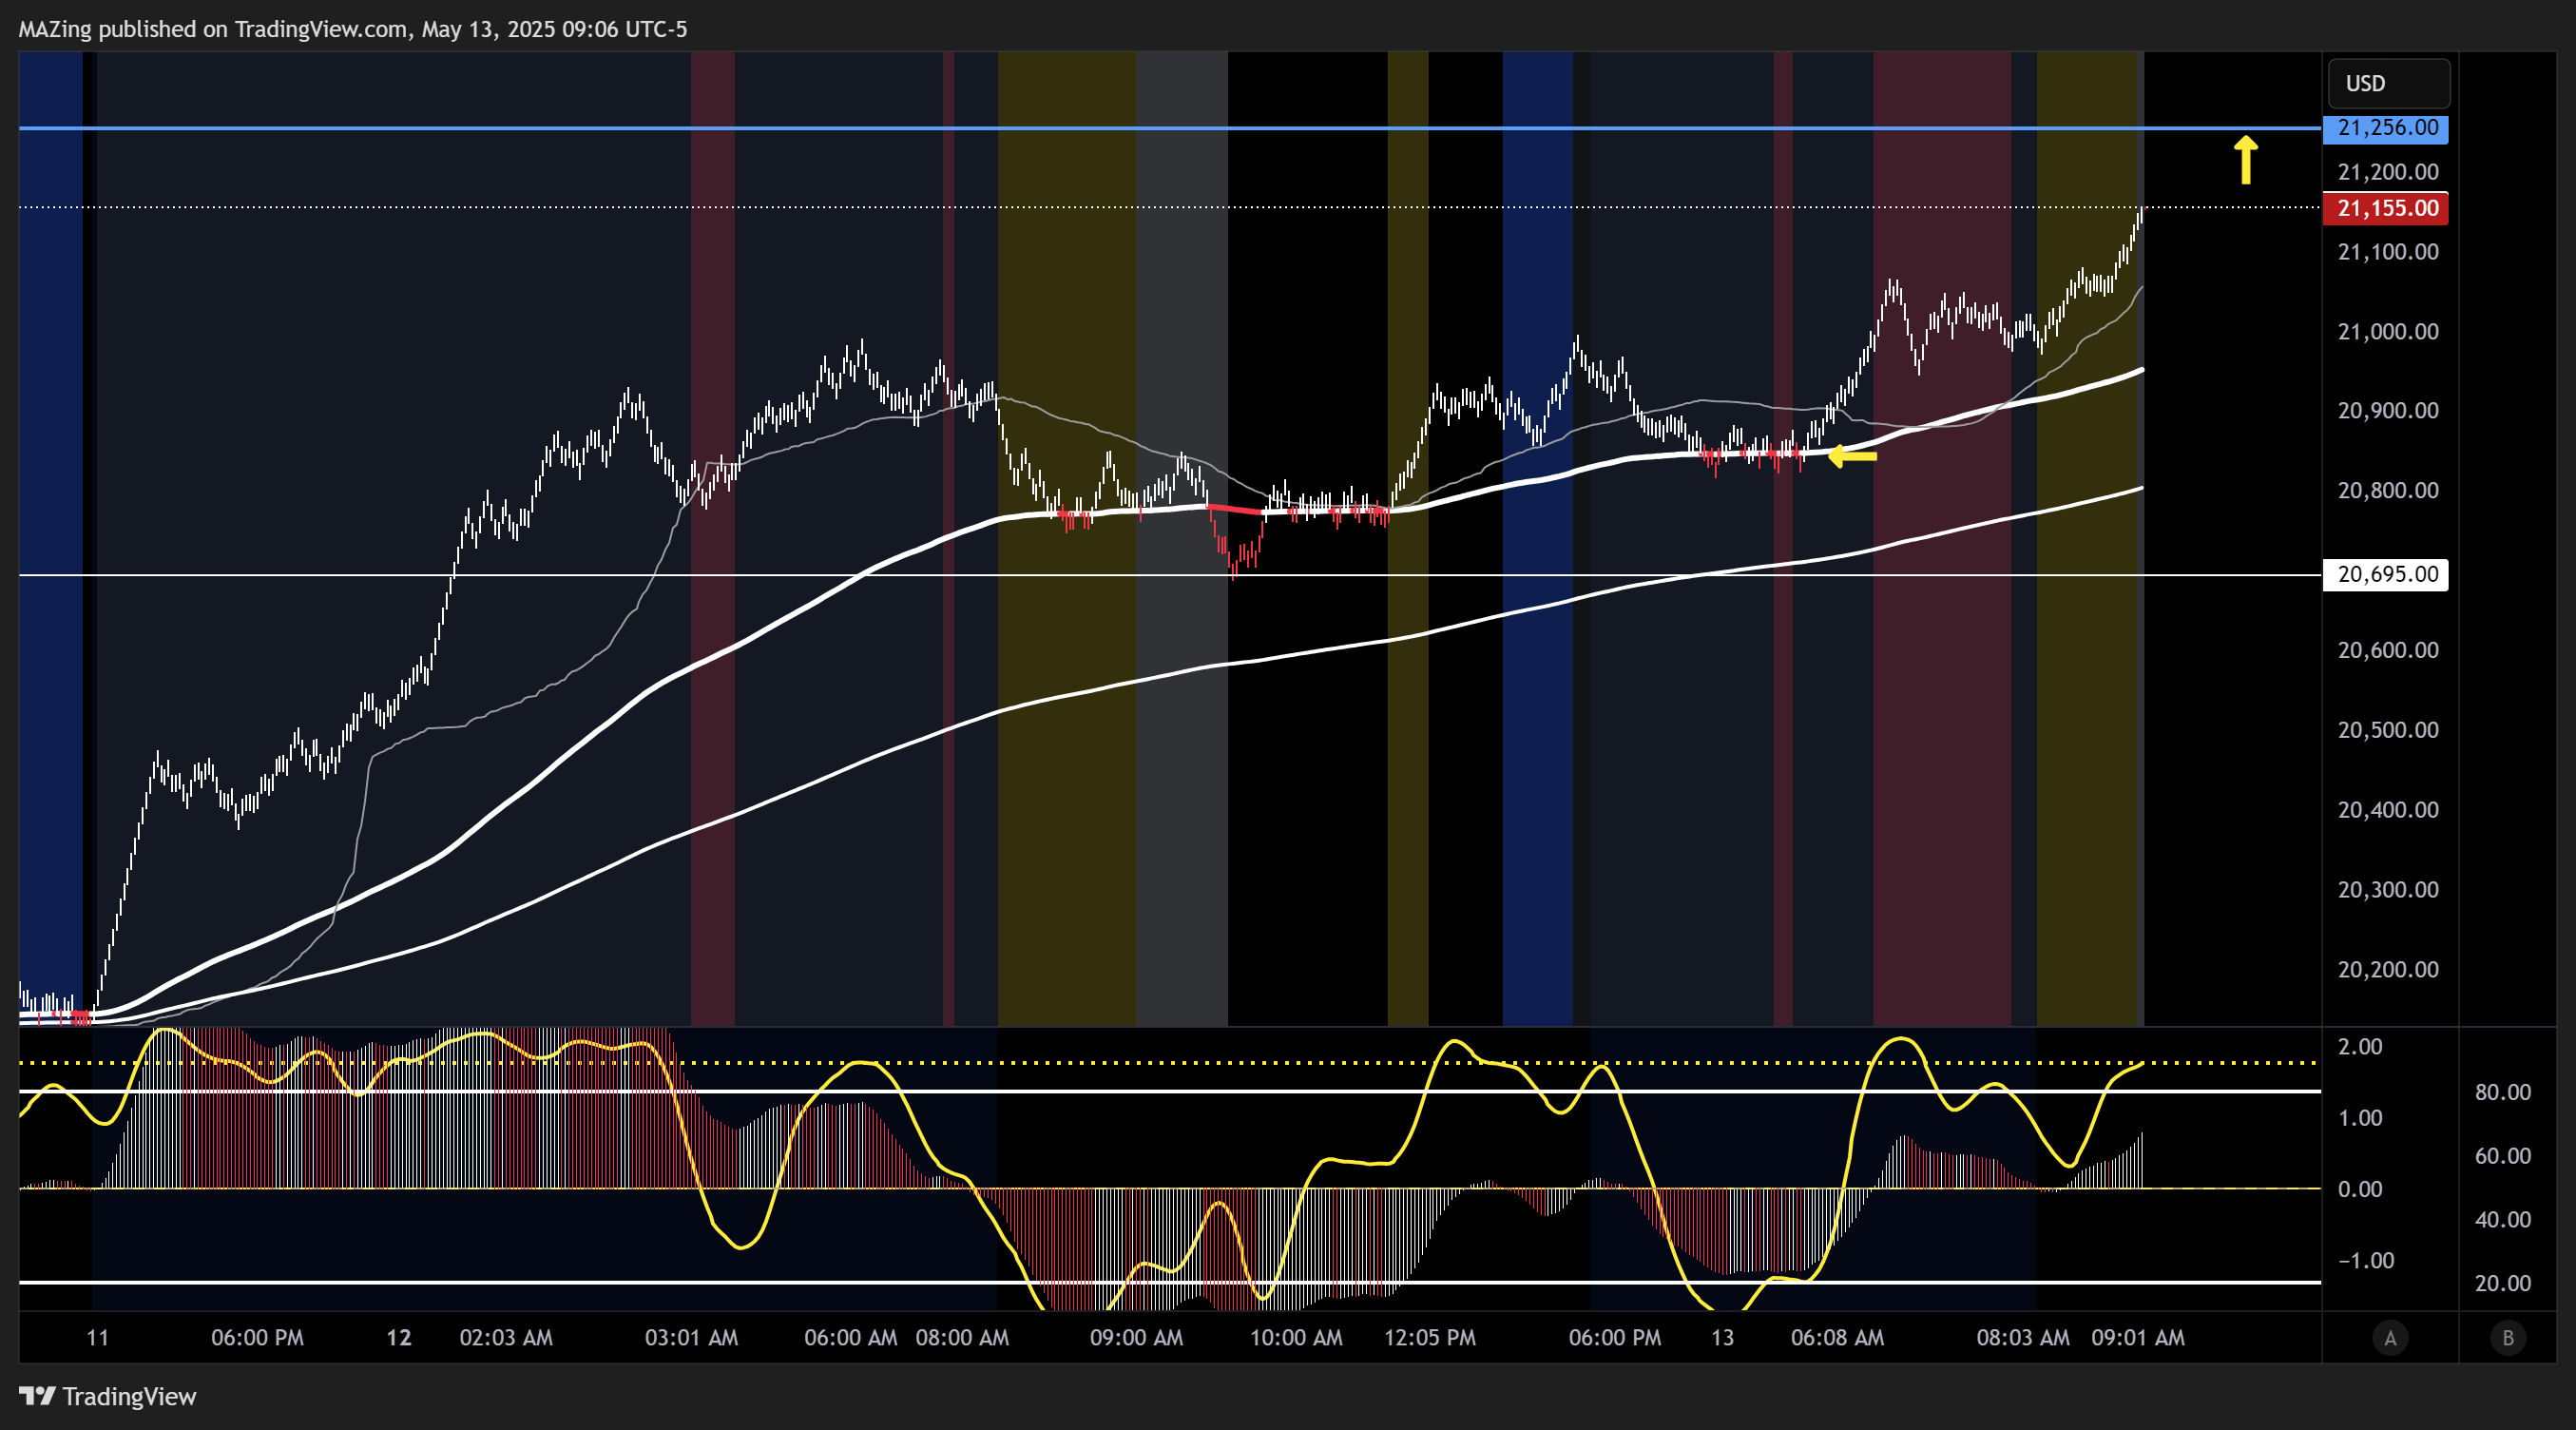Select the B scale button
This screenshot has height=1430, width=2576.
coord(2507,1338)
